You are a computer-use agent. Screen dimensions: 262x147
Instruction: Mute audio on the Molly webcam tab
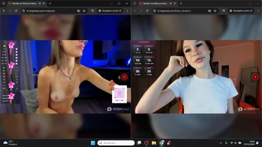point(40,3)
